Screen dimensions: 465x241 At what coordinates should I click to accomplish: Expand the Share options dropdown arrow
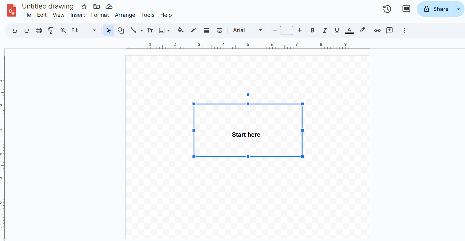pyautogui.click(x=458, y=9)
